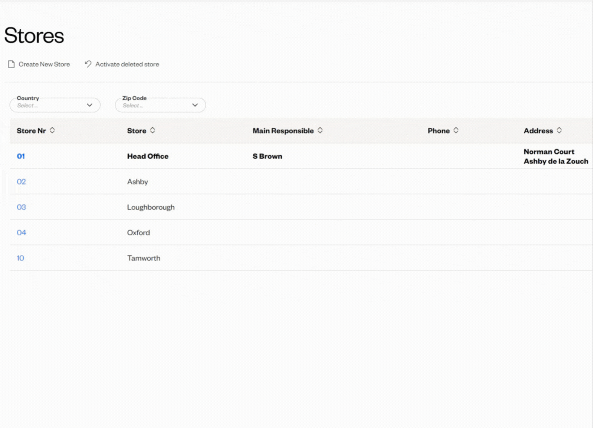
Task: Open store number 04 link
Action: click(21, 233)
